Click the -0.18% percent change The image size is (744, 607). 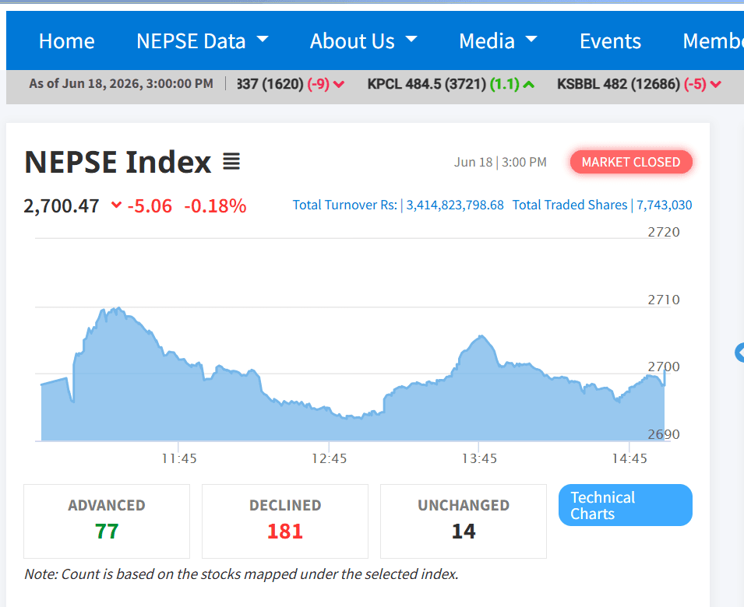pyautogui.click(x=216, y=206)
